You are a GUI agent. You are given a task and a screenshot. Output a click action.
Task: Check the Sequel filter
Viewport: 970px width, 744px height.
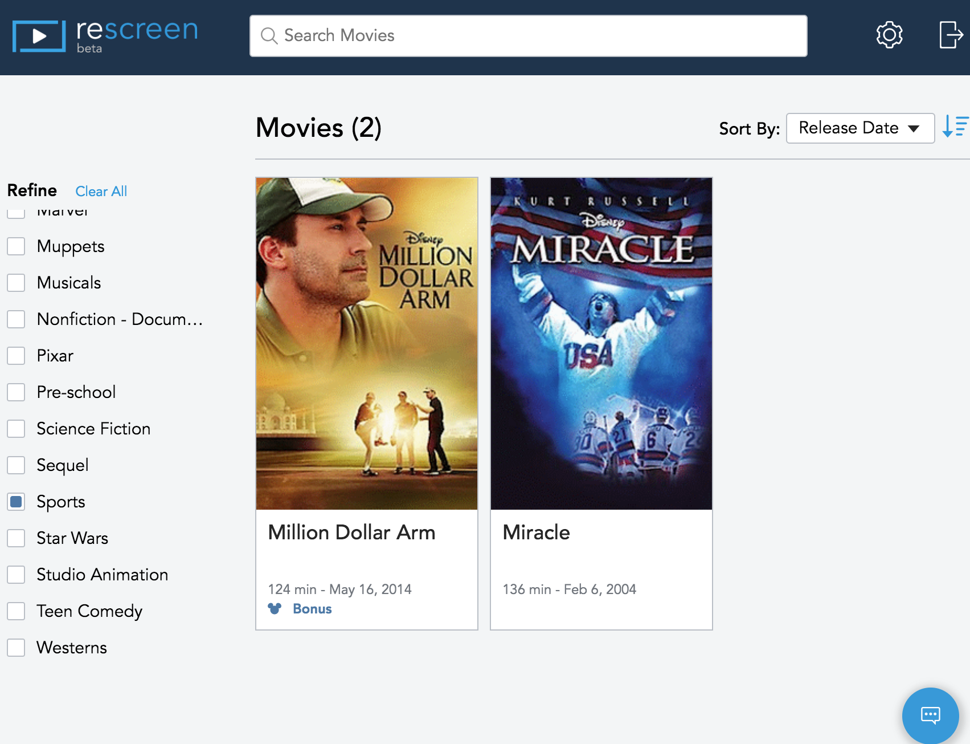click(16, 465)
